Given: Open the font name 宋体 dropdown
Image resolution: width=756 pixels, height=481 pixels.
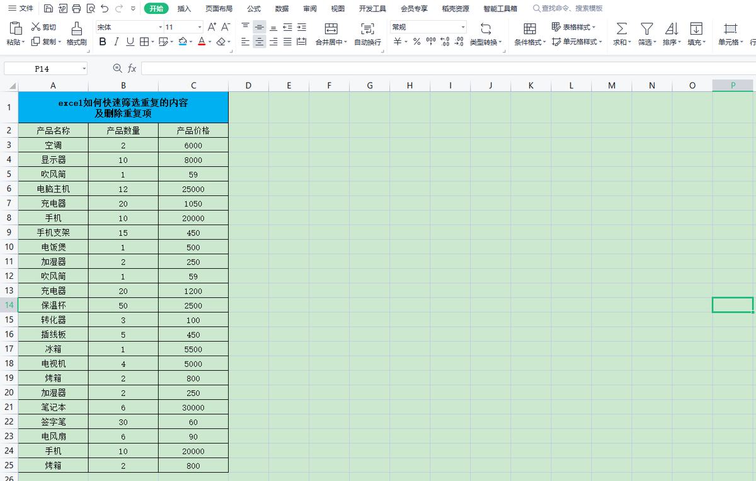Looking at the screenshot, I should click(x=160, y=27).
